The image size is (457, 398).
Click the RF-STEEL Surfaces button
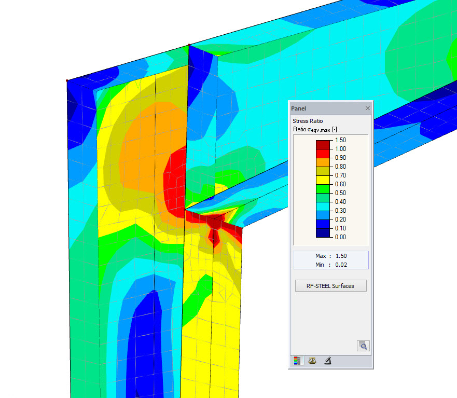[x=330, y=285]
